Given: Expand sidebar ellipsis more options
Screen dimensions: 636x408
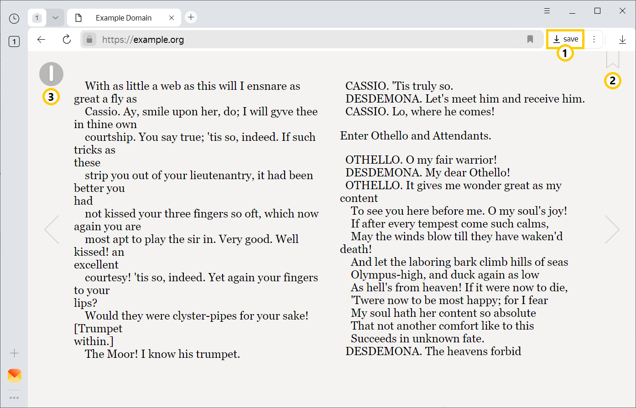Looking at the screenshot, I should [15, 398].
